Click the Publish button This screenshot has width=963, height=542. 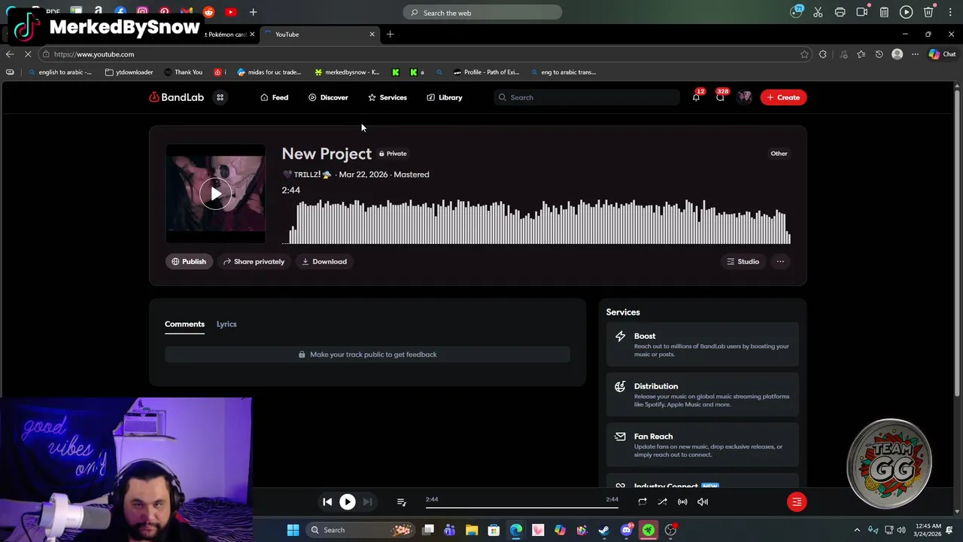[188, 261]
